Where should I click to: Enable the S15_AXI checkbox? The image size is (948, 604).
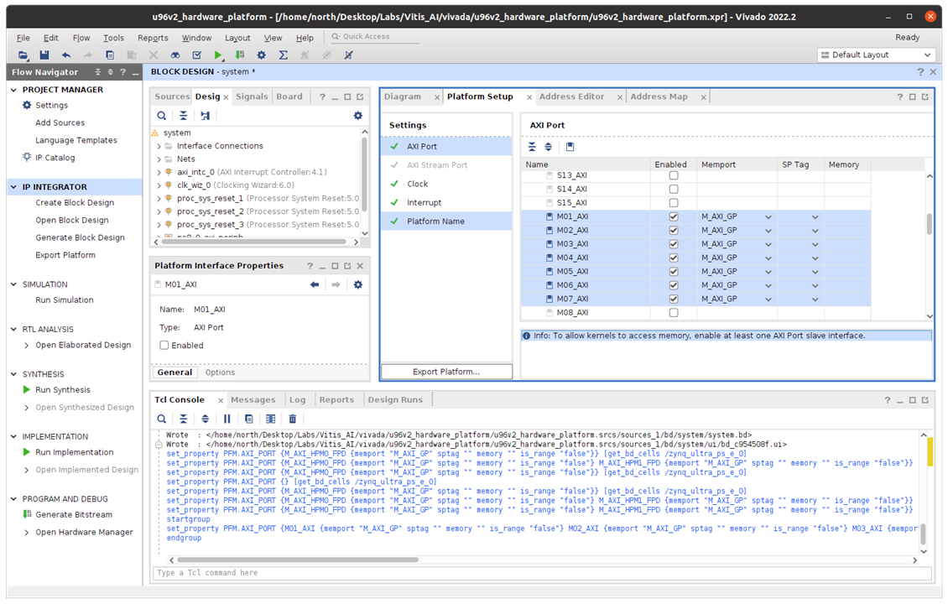coord(674,203)
